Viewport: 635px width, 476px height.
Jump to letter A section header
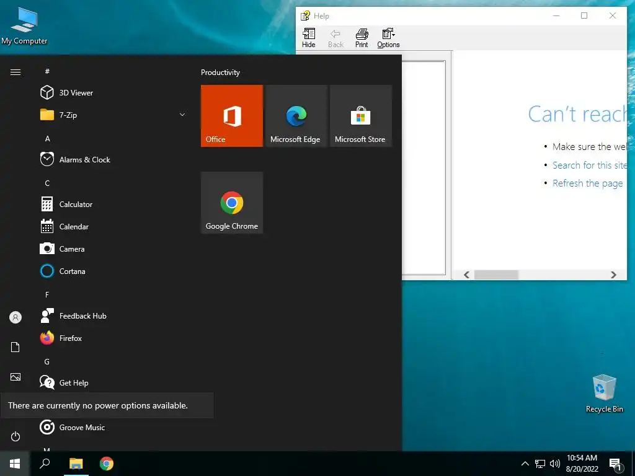(x=47, y=138)
